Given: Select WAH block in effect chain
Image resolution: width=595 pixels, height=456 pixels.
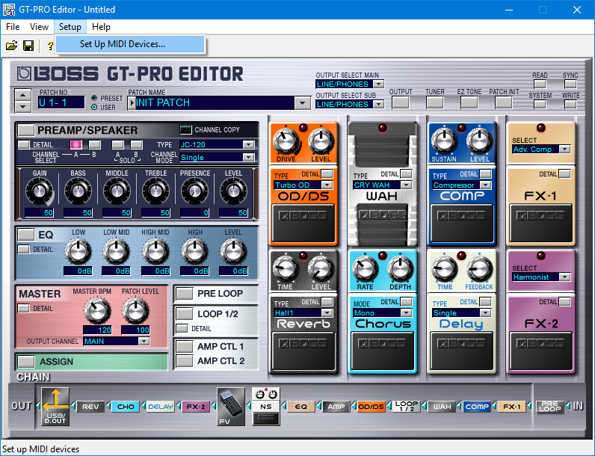Looking at the screenshot, I should [442, 407].
